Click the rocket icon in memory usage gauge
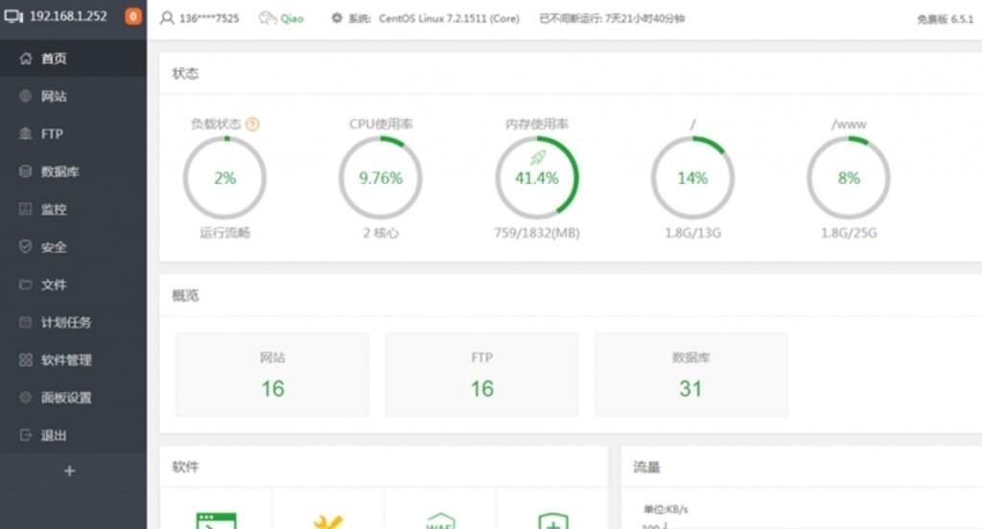This screenshot has height=529, width=982. [x=537, y=158]
